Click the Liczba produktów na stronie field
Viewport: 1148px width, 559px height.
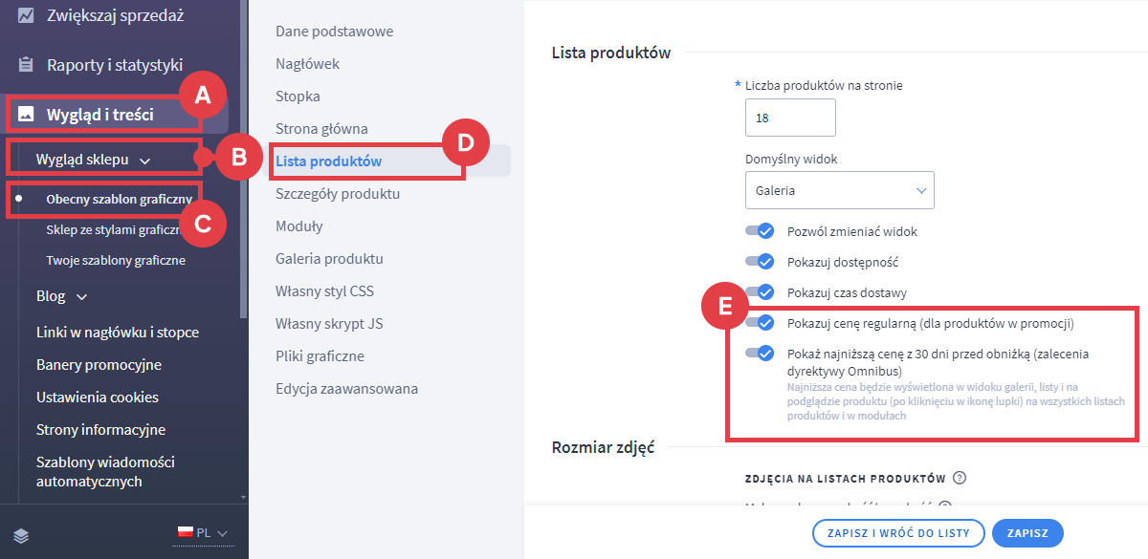pos(790,118)
